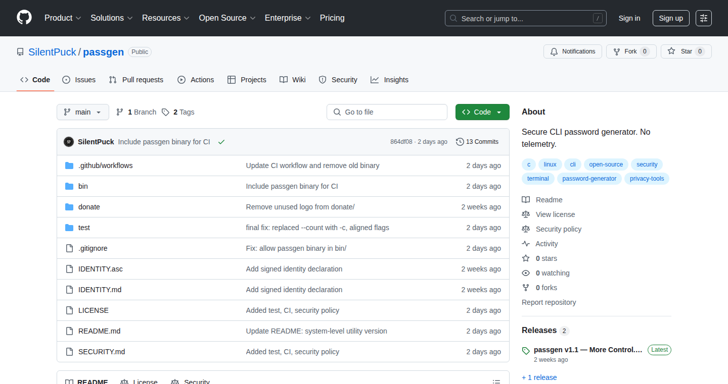
Task: Open the Wiki tab
Action: [293, 80]
